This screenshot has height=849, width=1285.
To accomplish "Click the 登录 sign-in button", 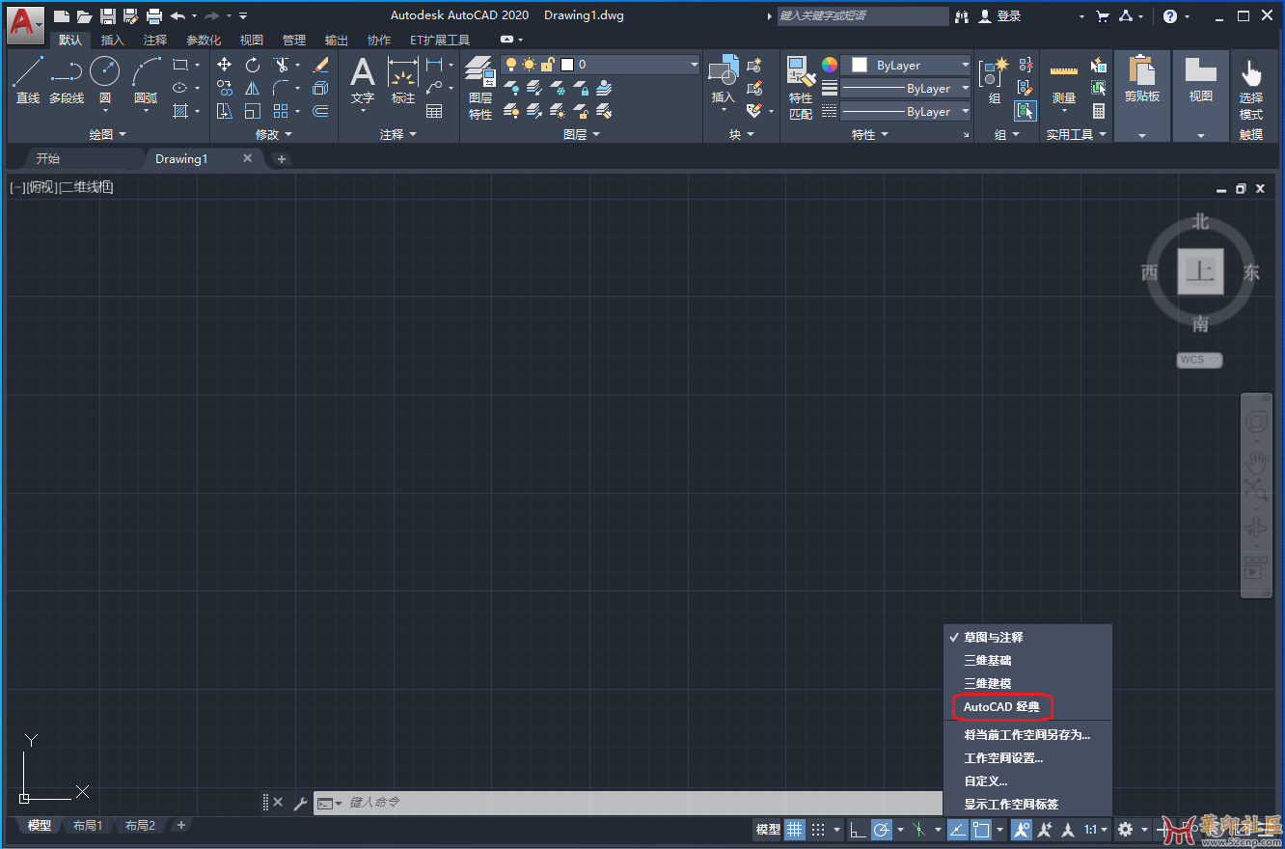I will pos(1000,15).
